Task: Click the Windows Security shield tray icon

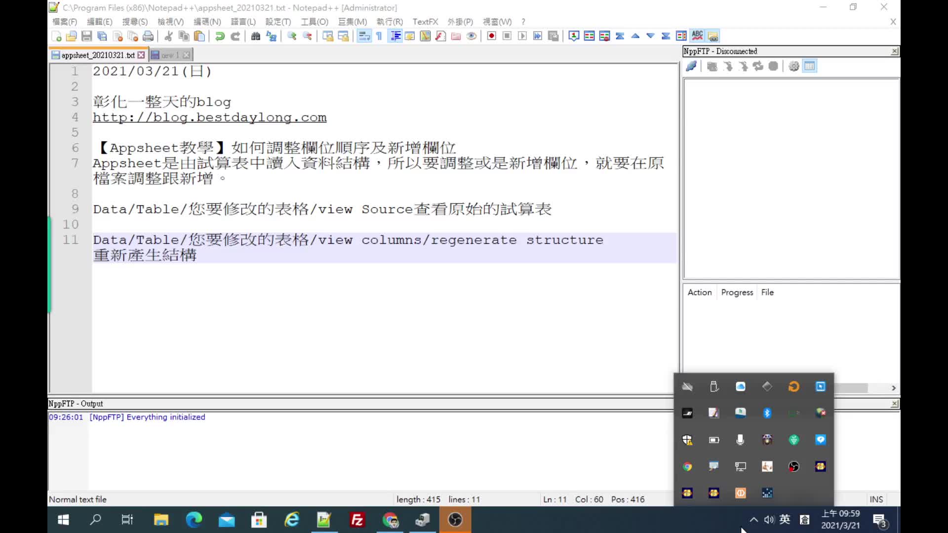Action: (687, 440)
